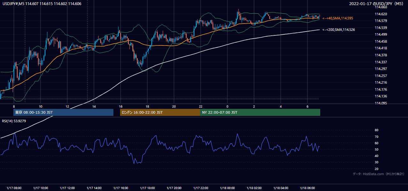The image size is (408, 191).
Task: Click the 1/17 08:00 date axis label
Action: (x=14, y=188)
